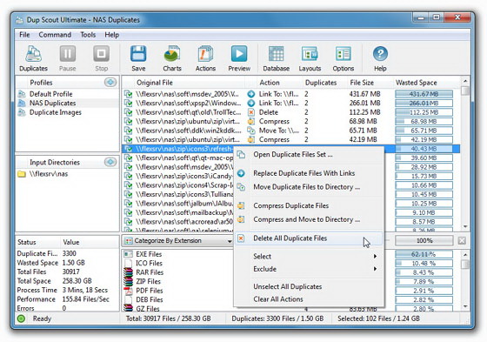Click the 62.11 % category bar
487x342 pixels.
pyautogui.click(x=424, y=254)
